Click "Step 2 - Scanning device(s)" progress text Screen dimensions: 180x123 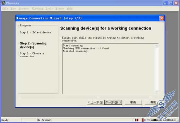33,45
